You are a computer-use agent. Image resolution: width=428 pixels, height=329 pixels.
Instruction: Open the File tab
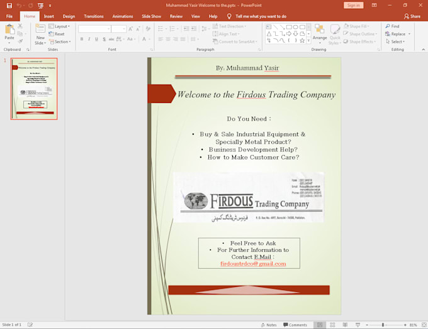9,16
